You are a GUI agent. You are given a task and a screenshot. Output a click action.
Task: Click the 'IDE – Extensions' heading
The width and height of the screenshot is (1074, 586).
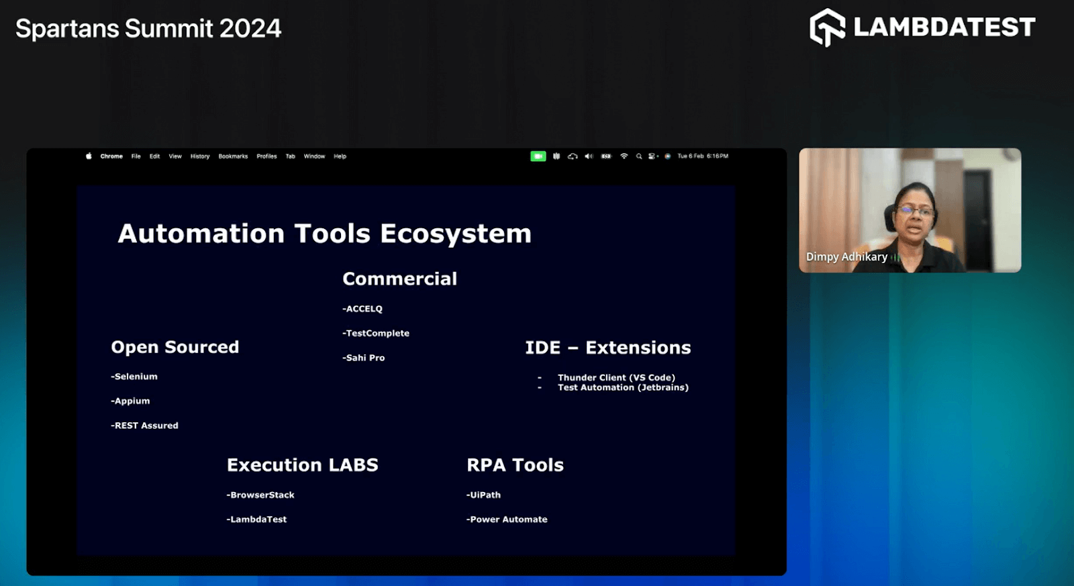[x=608, y=348]
